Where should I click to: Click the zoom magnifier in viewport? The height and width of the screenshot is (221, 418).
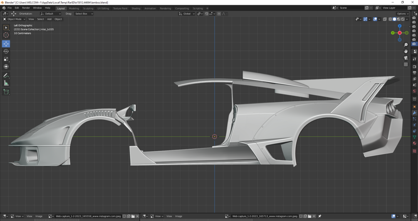[x=406, y=45]
